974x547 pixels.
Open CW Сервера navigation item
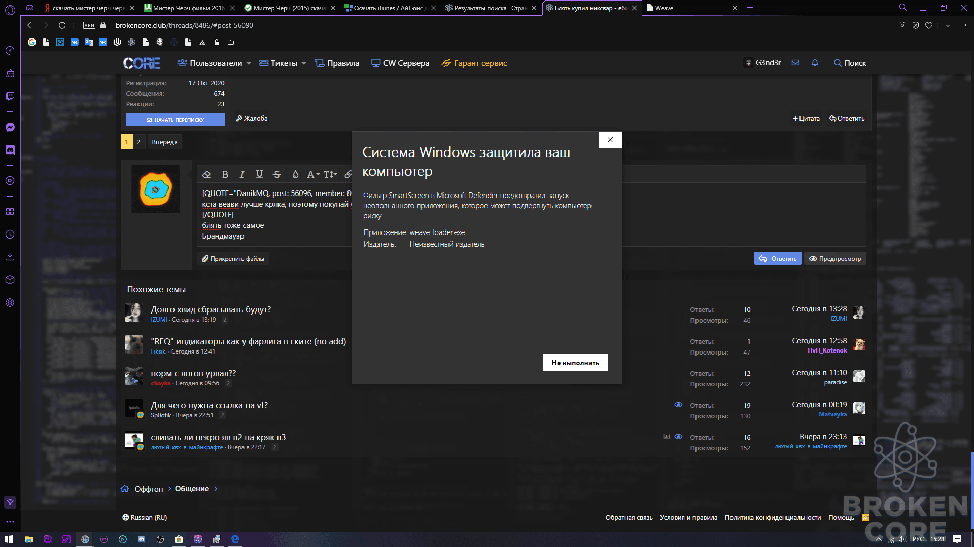(400, 63)
